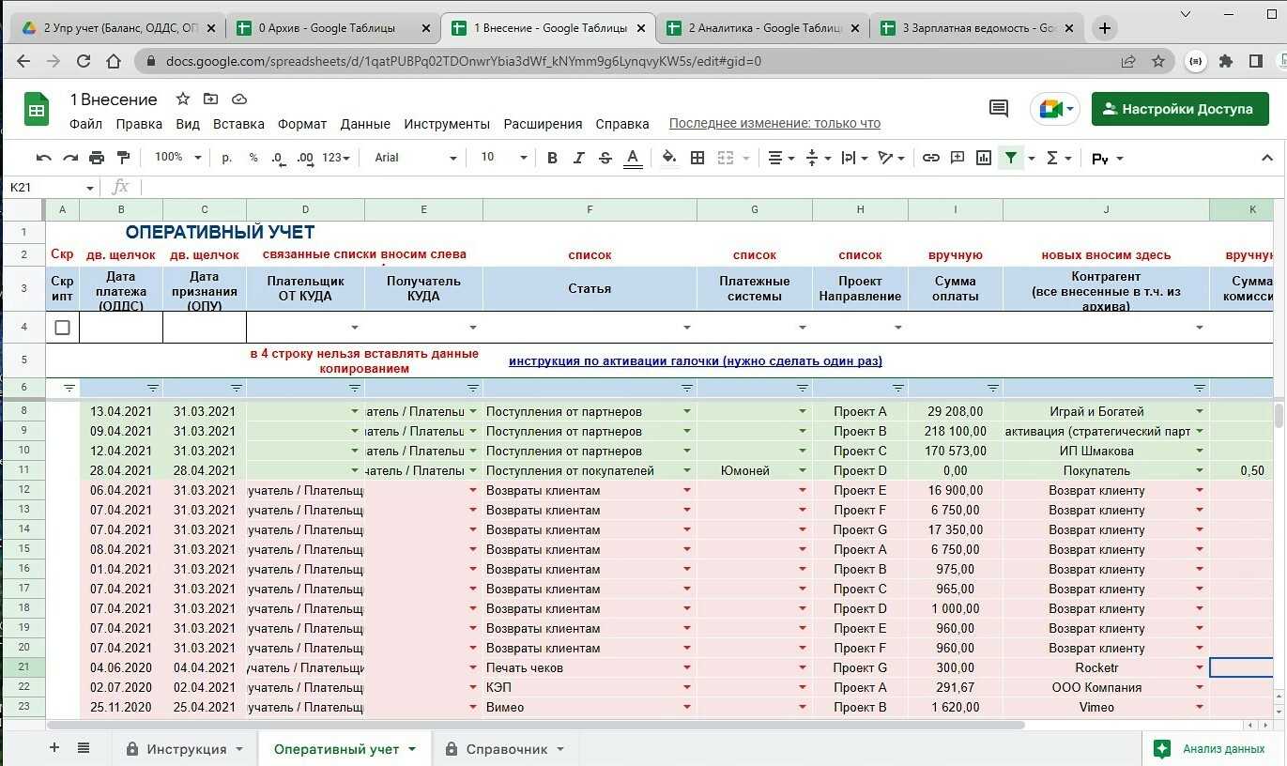The height and width of the screenshot is (766, 1287).
Task: Open the Arial font dropdown
Action: pyautogui.click(x=415, y=158)
